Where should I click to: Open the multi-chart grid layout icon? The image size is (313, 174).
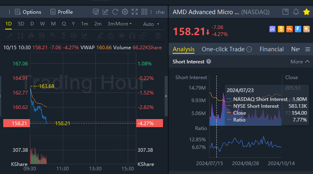(145, 12)
